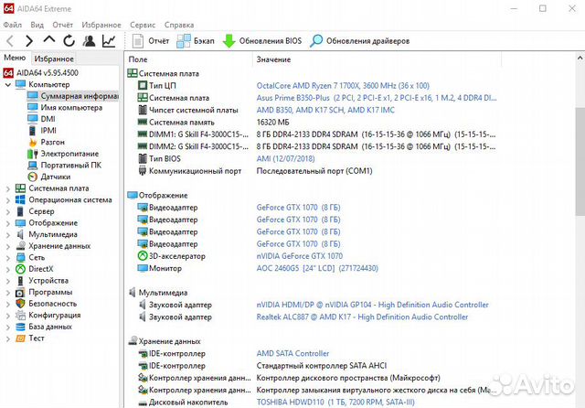
Task: Click the База данных database icon
Action: pyautogui.click(x=20, y=327)
